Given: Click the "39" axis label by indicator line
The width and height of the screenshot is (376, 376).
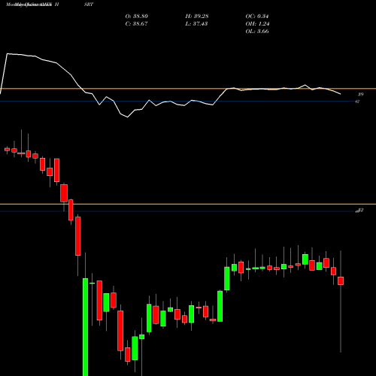Looking at the screenshot, I should point(360,95).
